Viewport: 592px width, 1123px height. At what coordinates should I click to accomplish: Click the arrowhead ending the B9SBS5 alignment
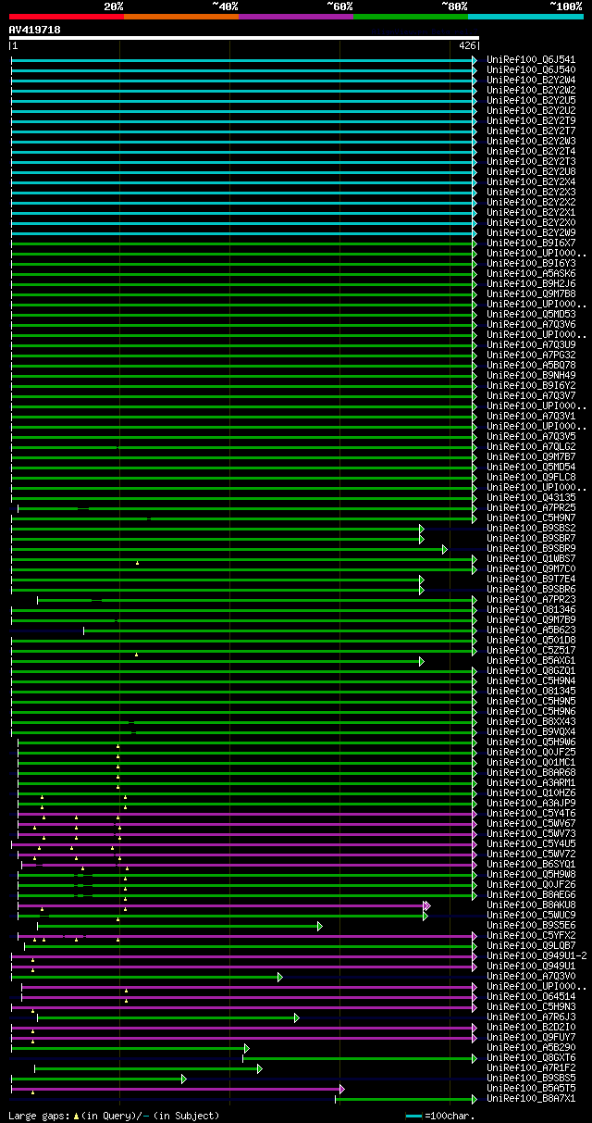[184, 1078]
